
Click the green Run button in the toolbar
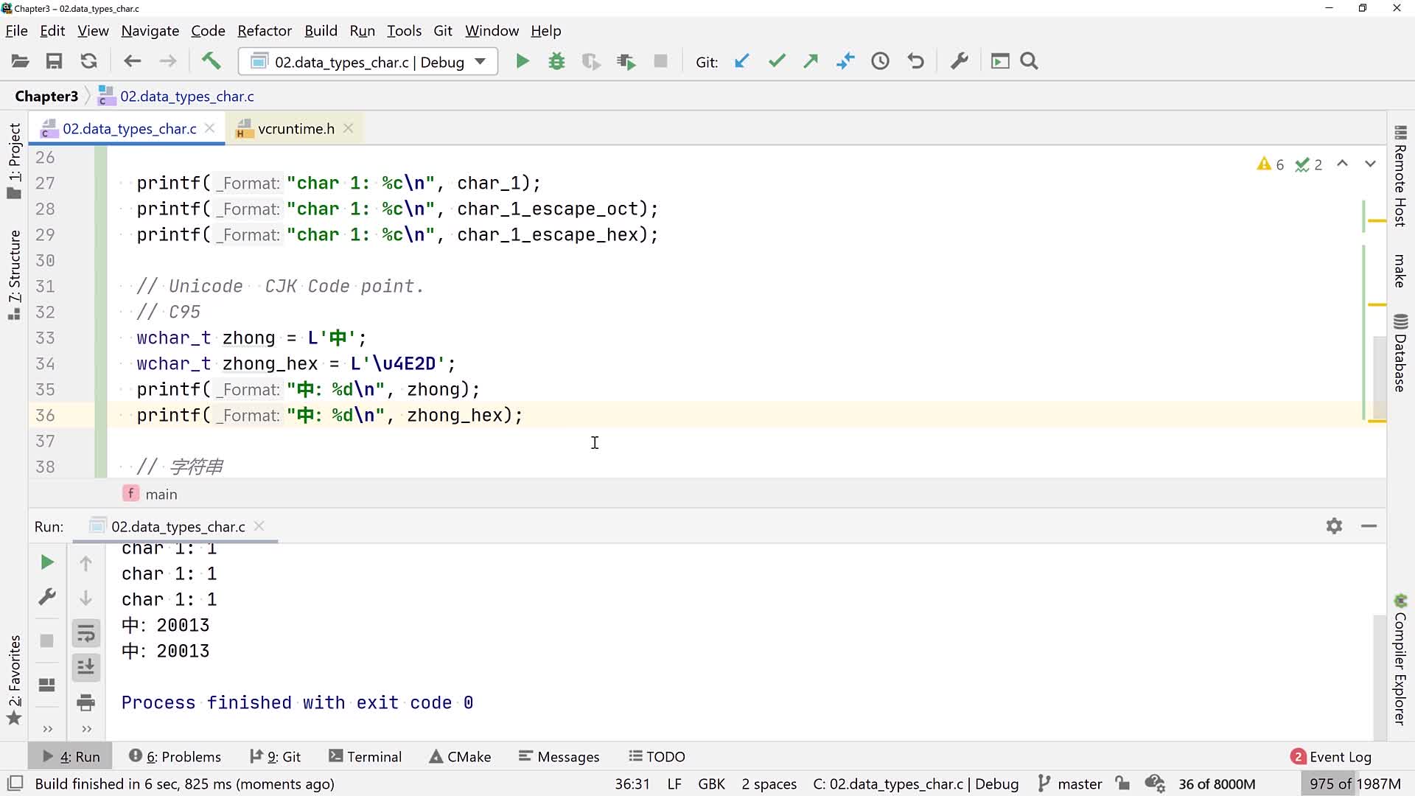click(x=522, y=62)
